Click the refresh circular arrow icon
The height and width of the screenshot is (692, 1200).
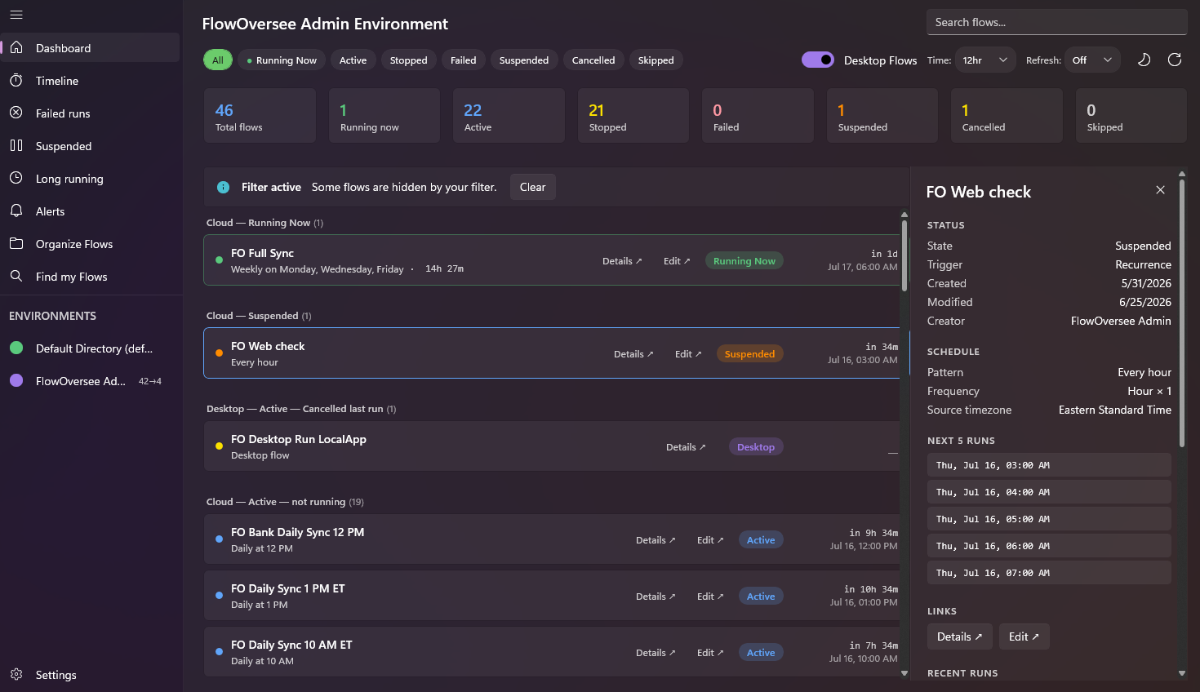(x=1175, y=60)
